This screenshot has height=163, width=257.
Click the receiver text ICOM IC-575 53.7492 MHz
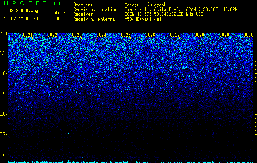tap(164, 14)
